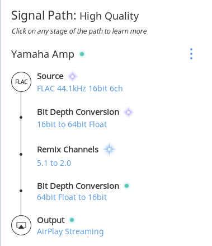This screenshot has width=212, height=246.
Task: Click the Remix Channels stage heading
Action: [x=68, y=150]
